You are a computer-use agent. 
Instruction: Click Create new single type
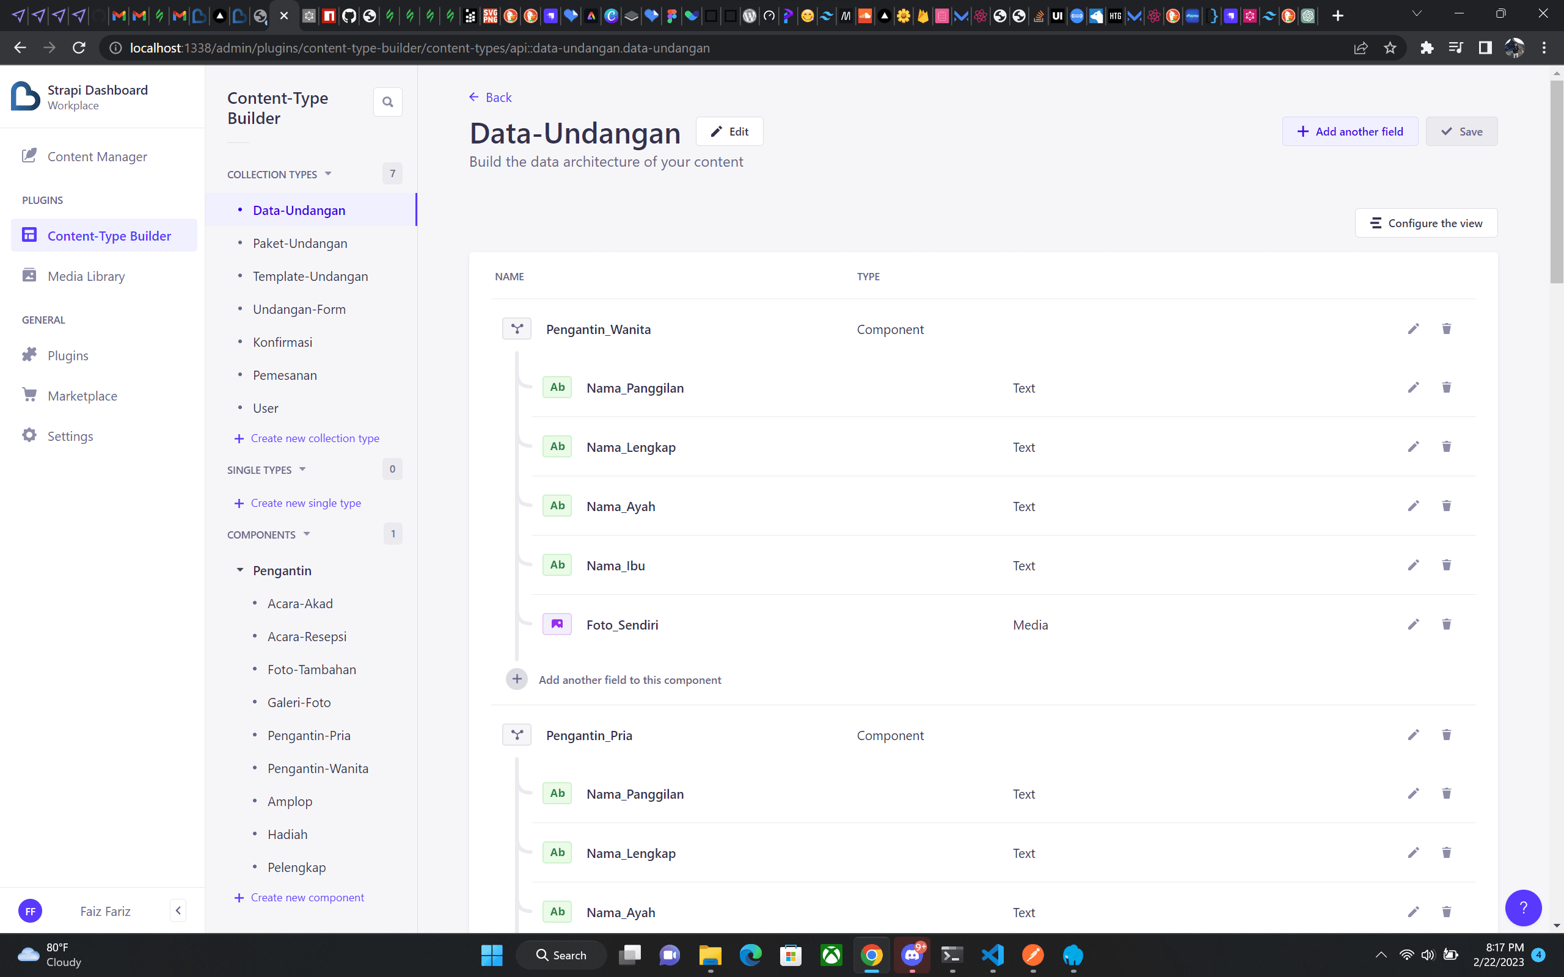pos(298,503)
